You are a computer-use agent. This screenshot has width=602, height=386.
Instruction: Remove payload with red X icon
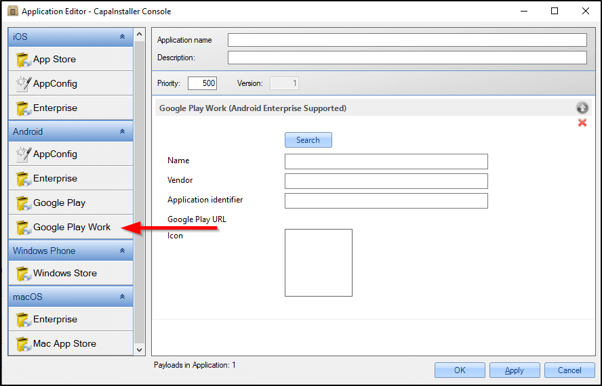[582, 123]
